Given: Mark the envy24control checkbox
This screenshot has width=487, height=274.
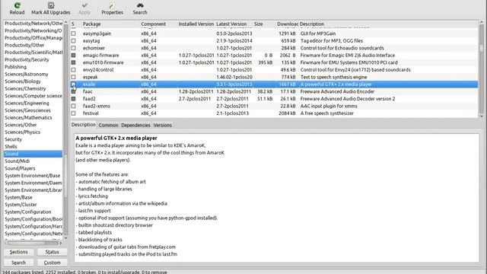Looking at the screenshot, I should tap(73, 70).
